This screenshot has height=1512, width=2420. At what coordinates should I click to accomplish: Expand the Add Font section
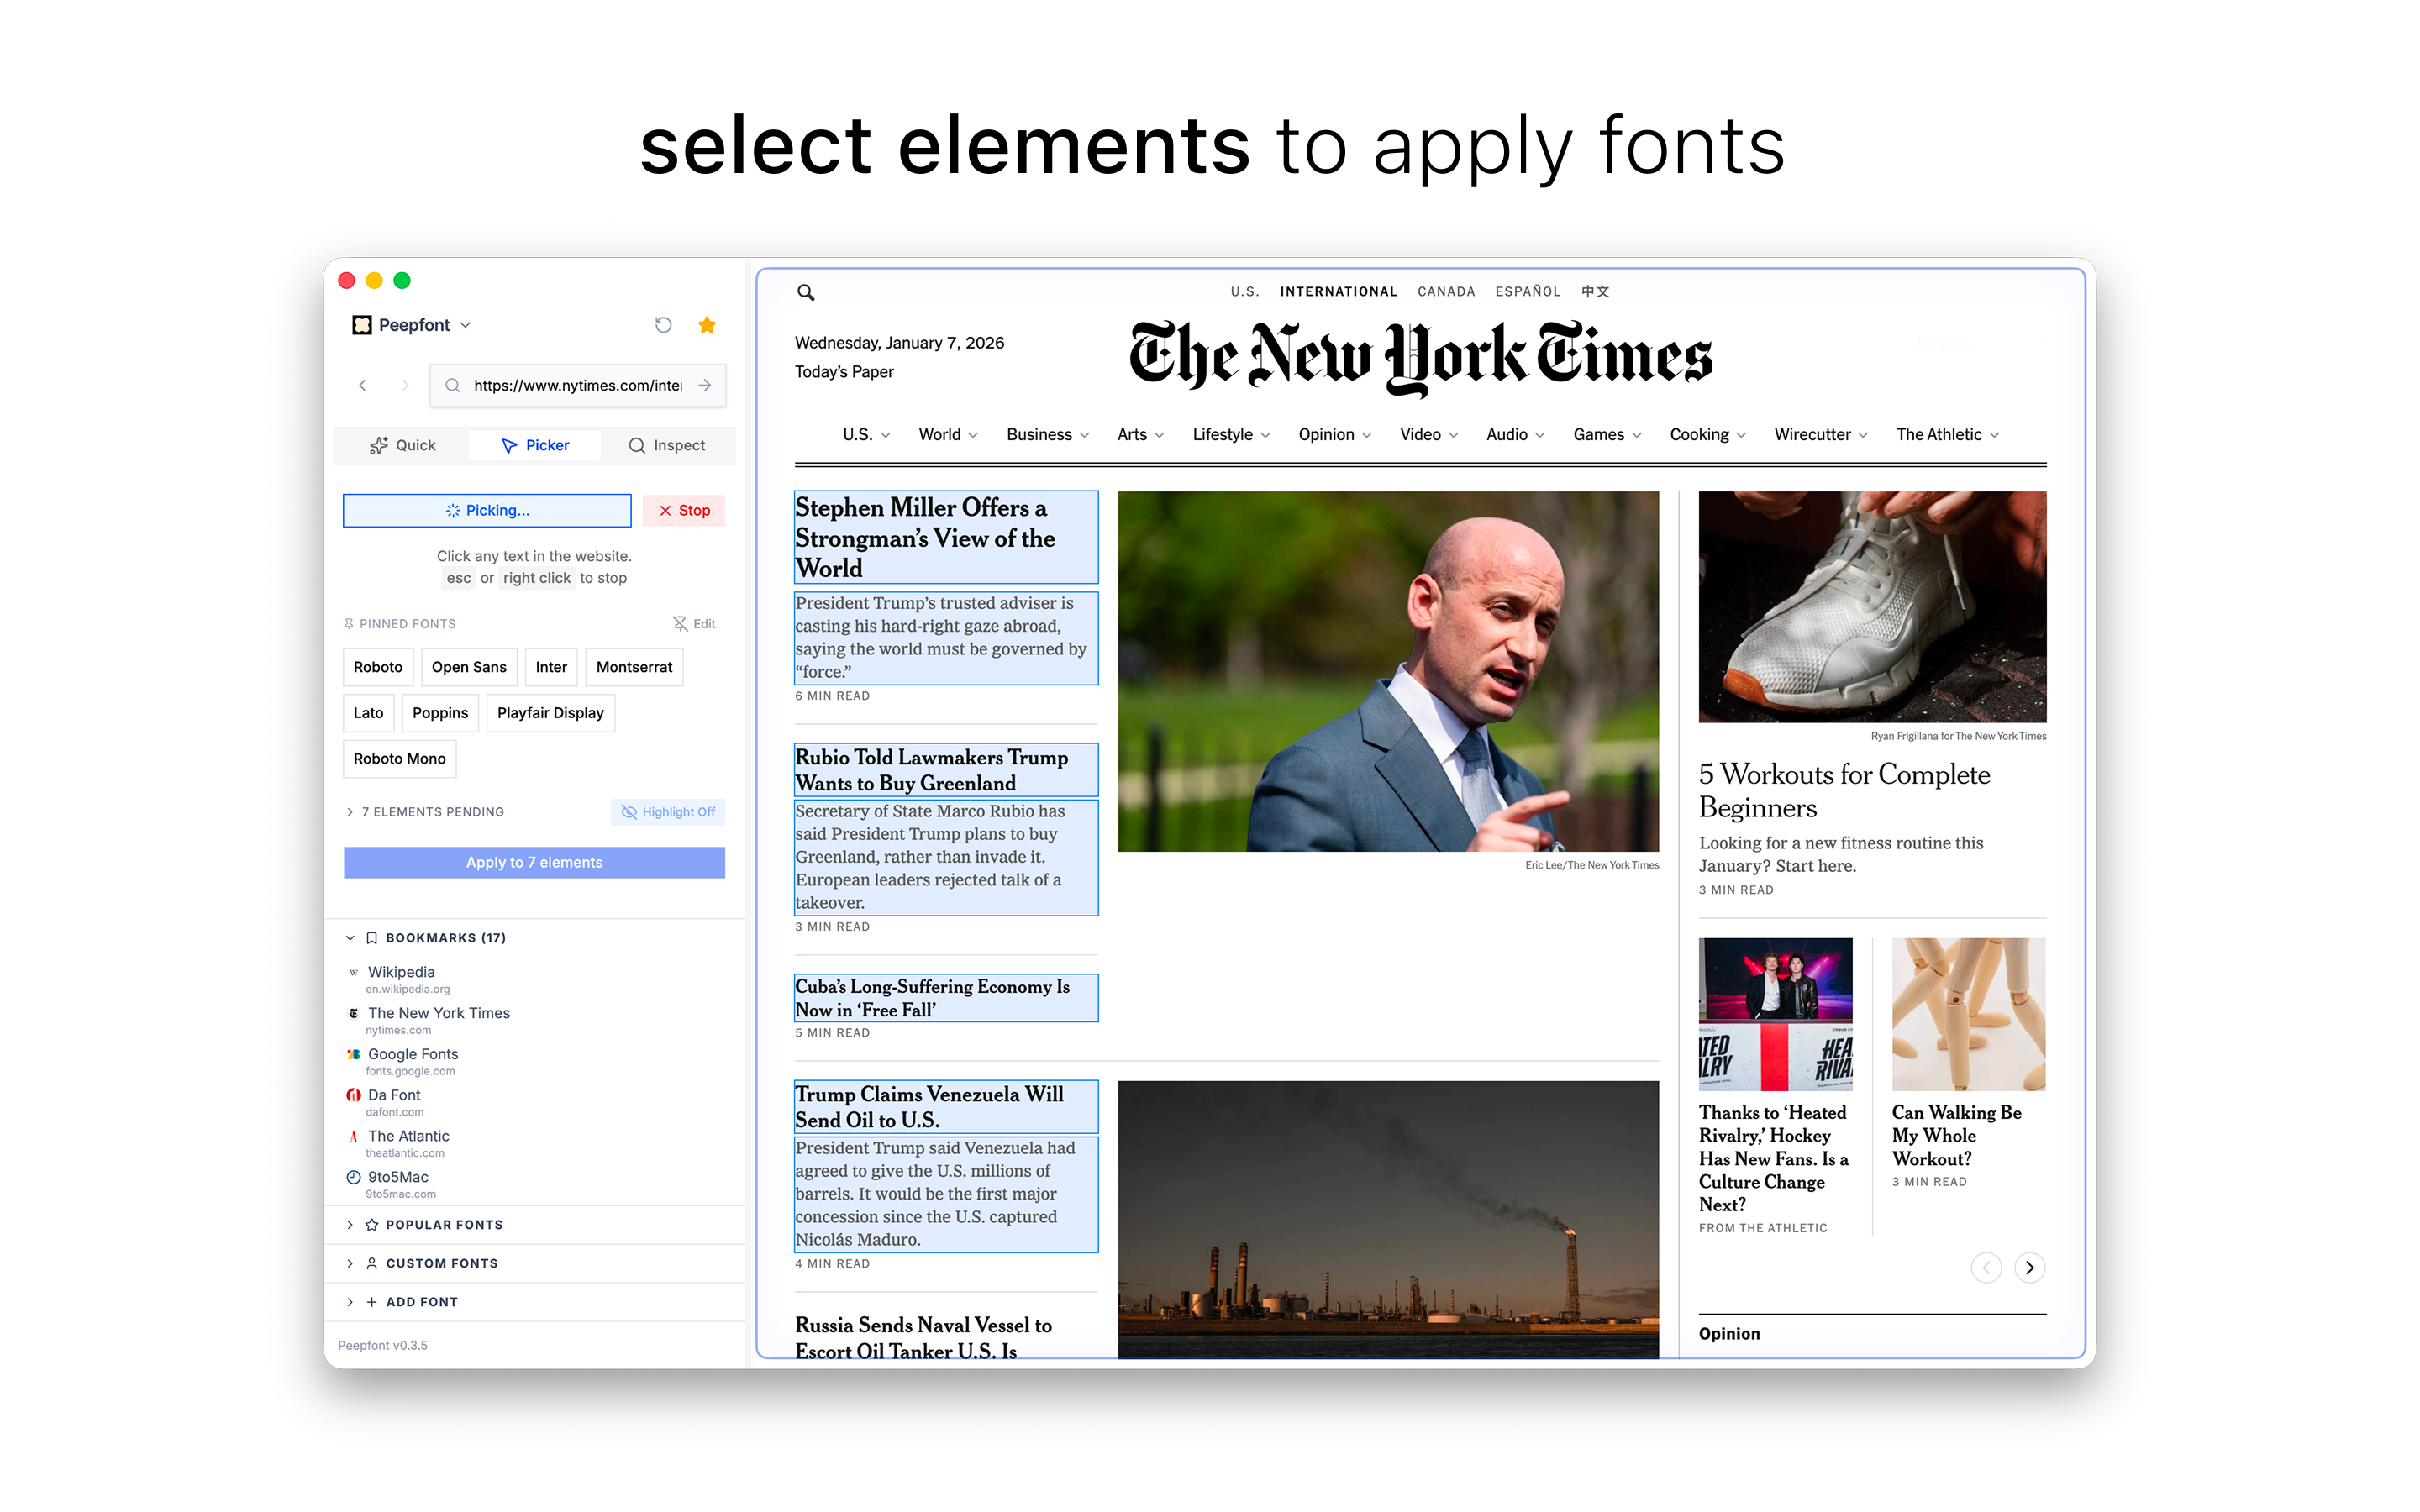350,1302
